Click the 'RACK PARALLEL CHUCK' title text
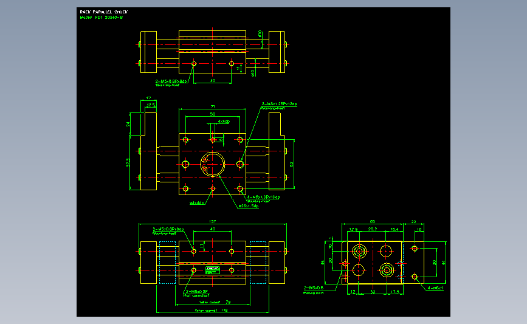 click(x=103, y=12)
